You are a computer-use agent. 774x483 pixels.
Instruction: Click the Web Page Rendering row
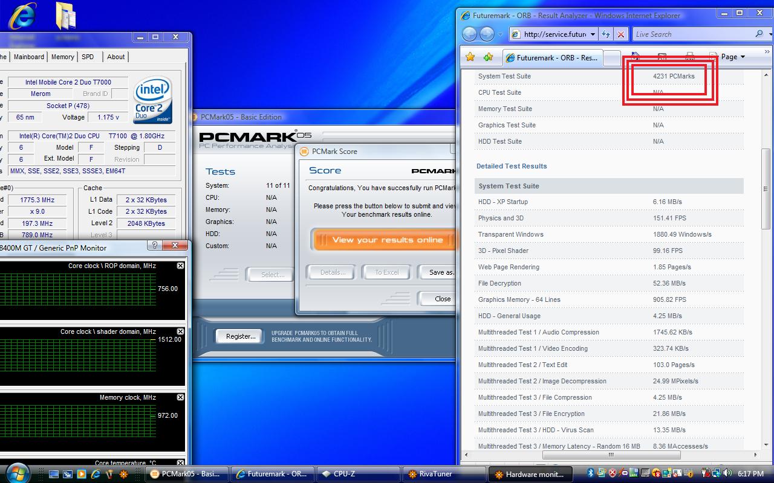tap(610, 267)
